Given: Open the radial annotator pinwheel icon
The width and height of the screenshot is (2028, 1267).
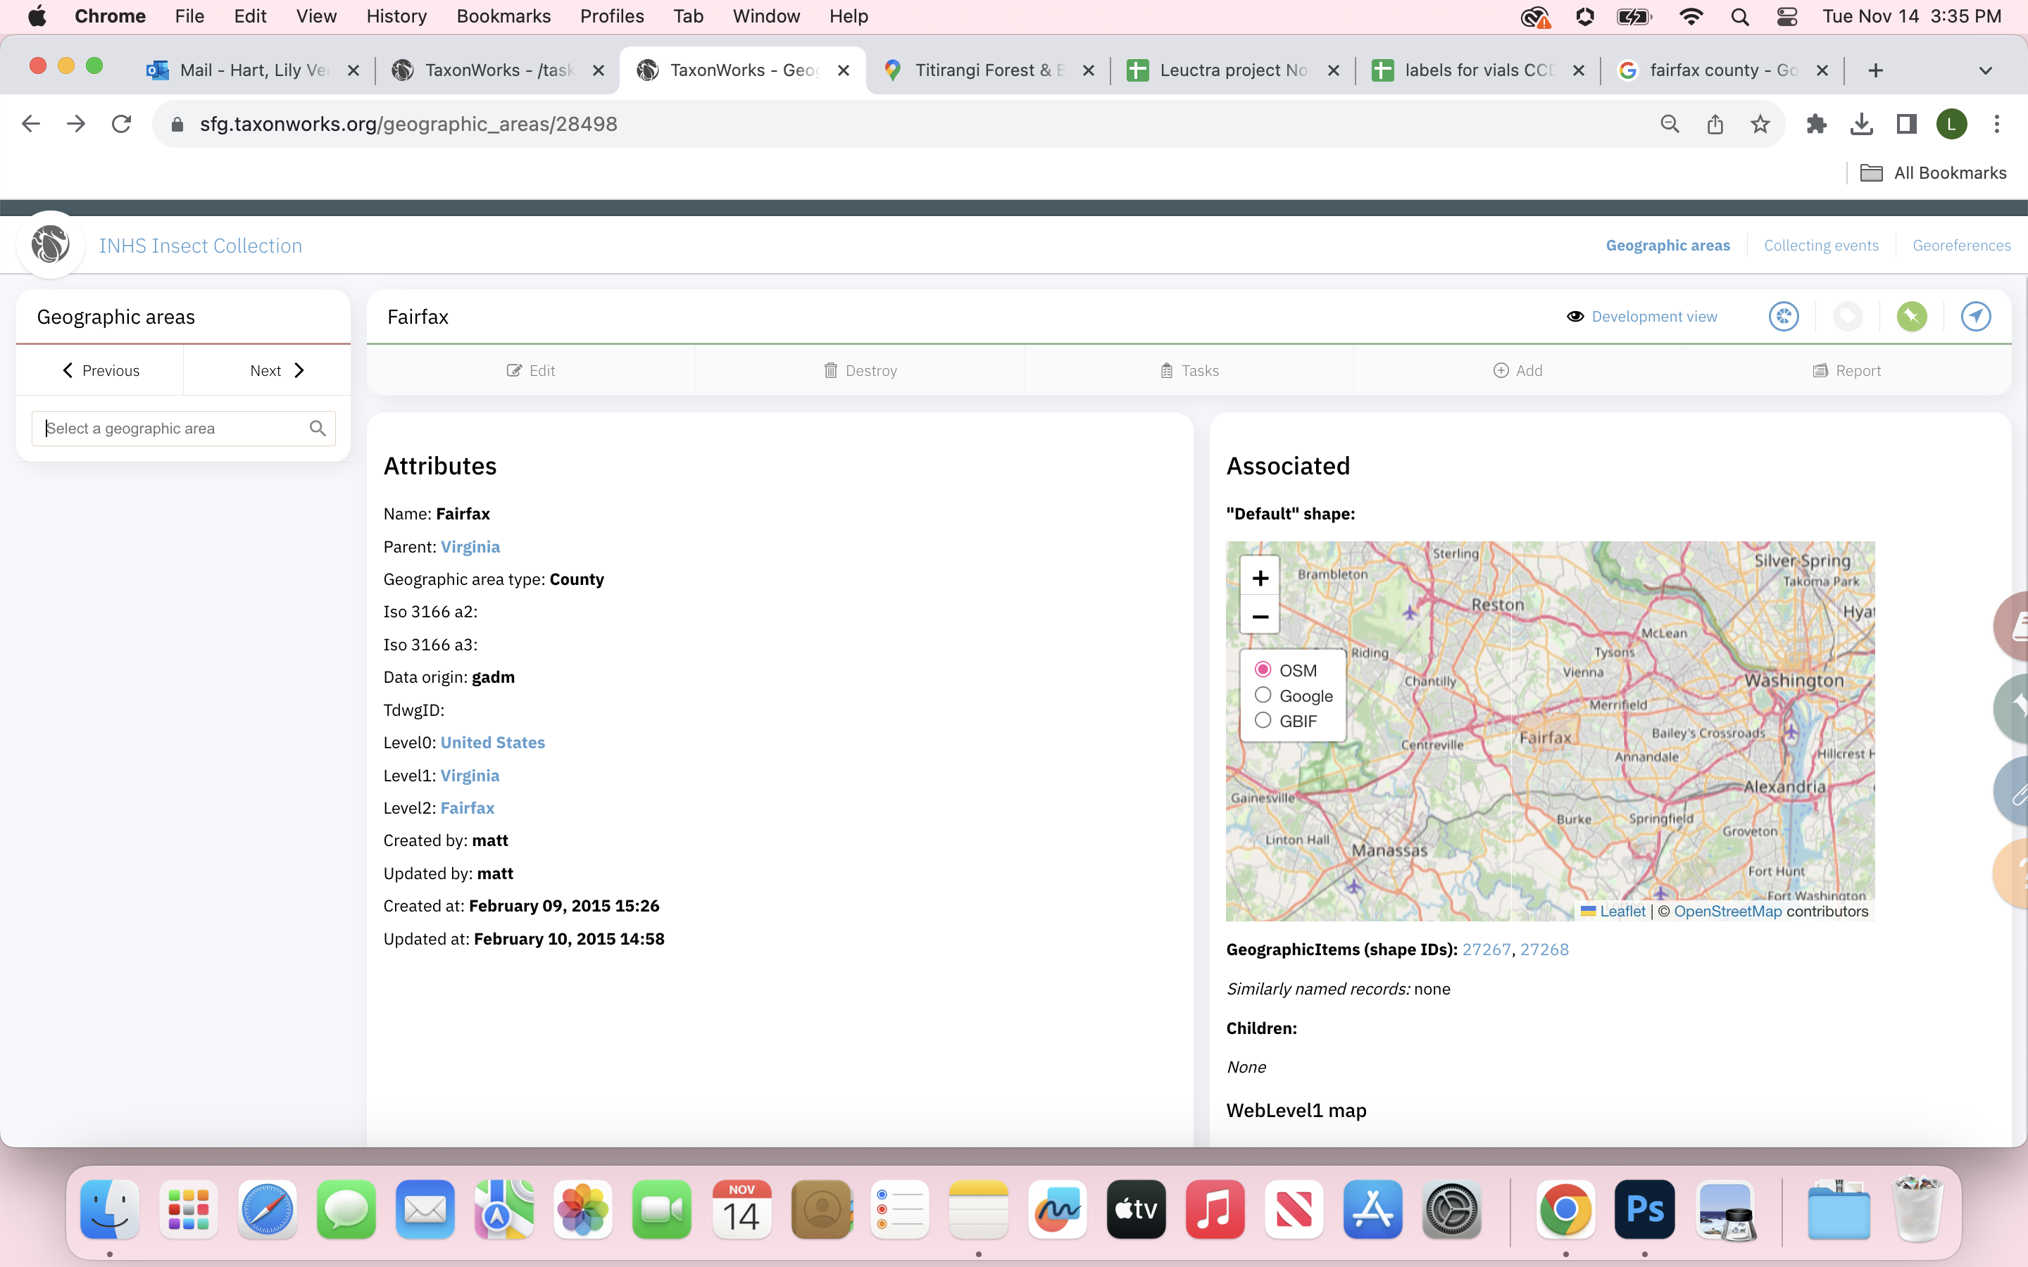Looking at the screenshot, I should pos(1784,316).
